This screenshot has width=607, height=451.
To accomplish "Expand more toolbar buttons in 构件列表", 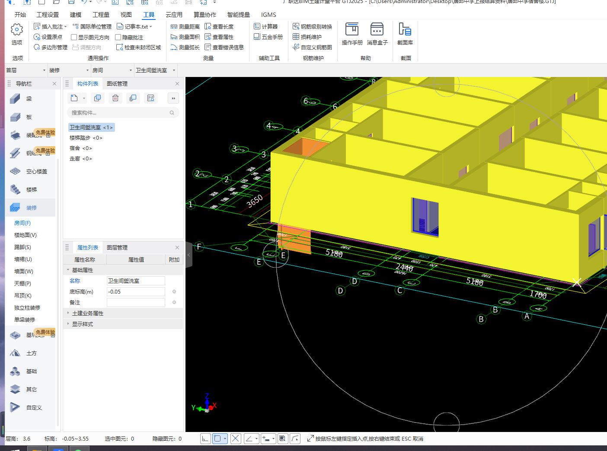I will tap(173, 98).
